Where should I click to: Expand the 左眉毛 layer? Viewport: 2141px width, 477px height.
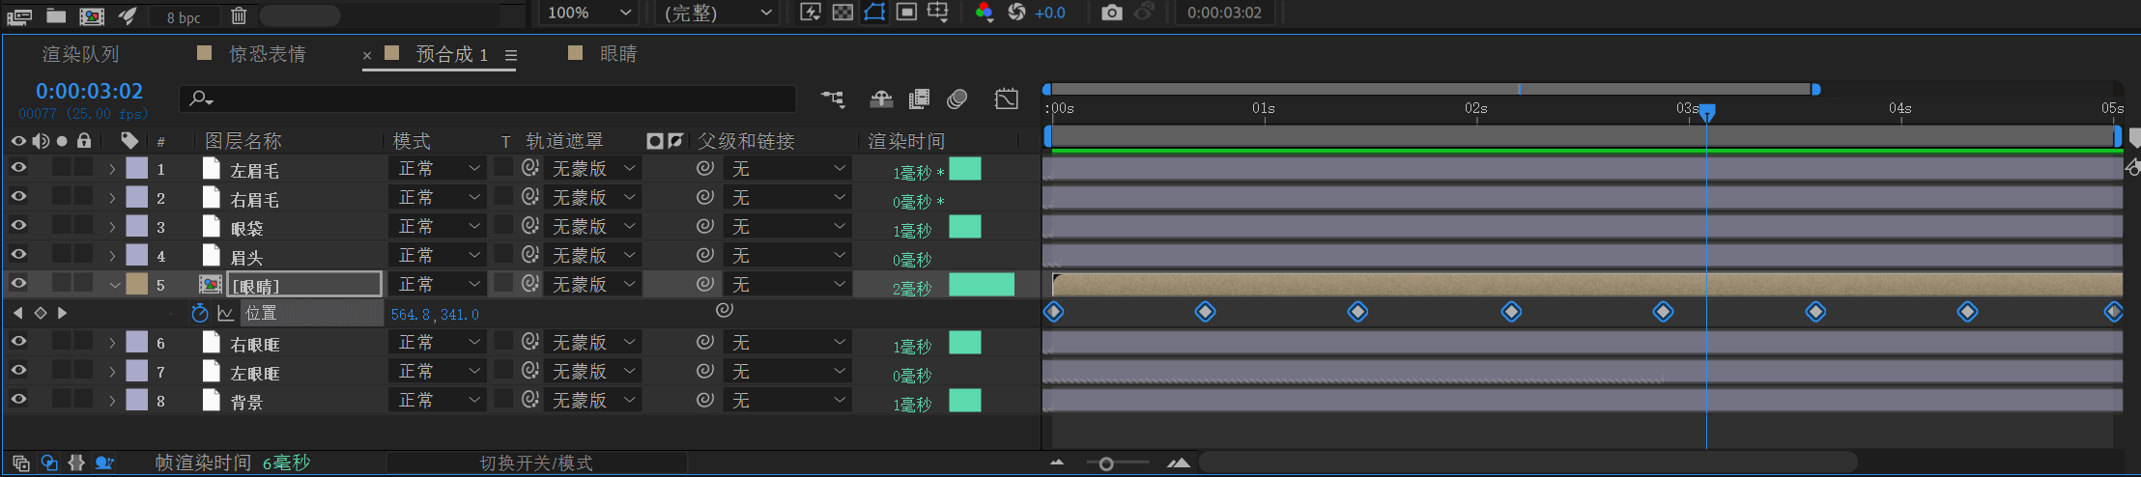[x=112, y=169]
